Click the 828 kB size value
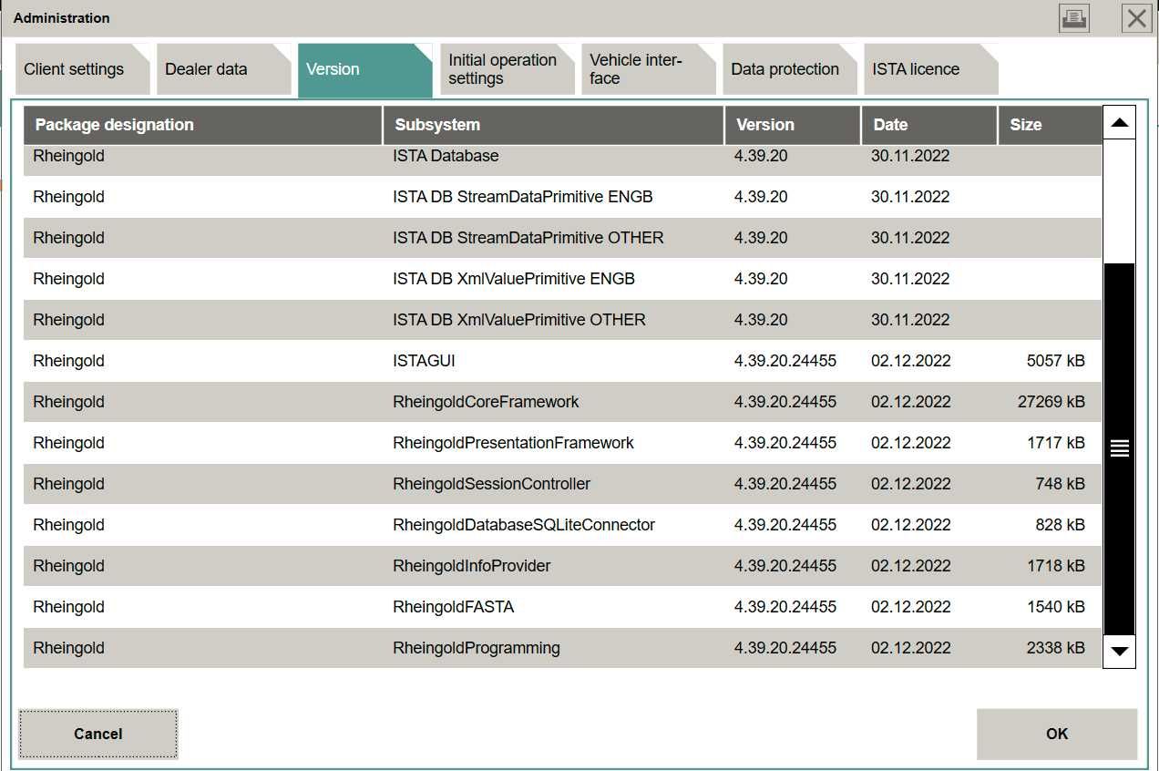Viewport: 1159px width, 771px height. point(1060,525)
